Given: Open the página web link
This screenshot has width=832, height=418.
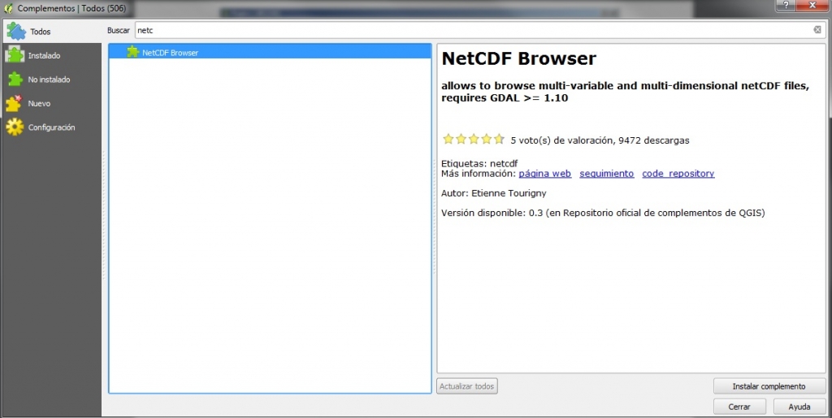Looking at the screenshot, I should coord(544,174).
